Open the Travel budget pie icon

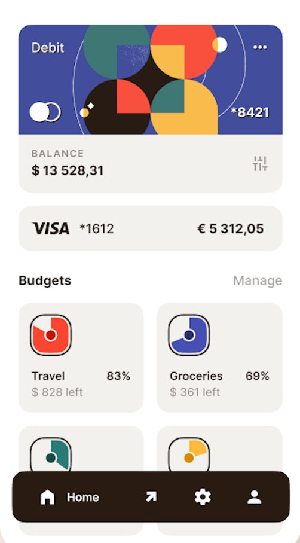pyautogui.click(x=51, y=335)
